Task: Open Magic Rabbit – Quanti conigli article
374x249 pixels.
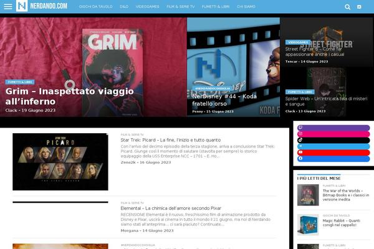Action: click(x=342, y=223)
